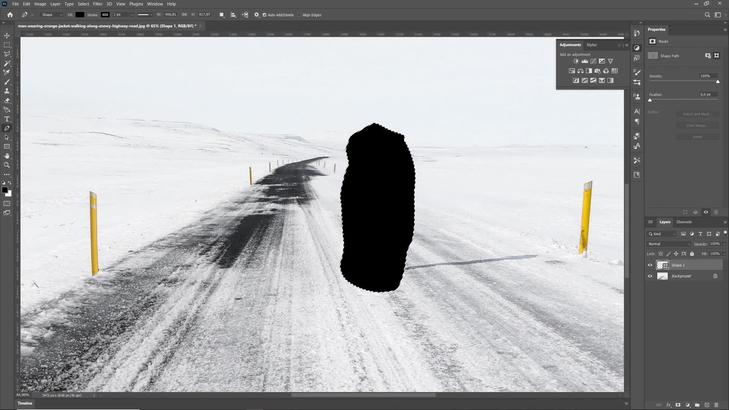Select the Brush tool
Image resolution: width=729 pixels, height=410 pixels.
7,82
